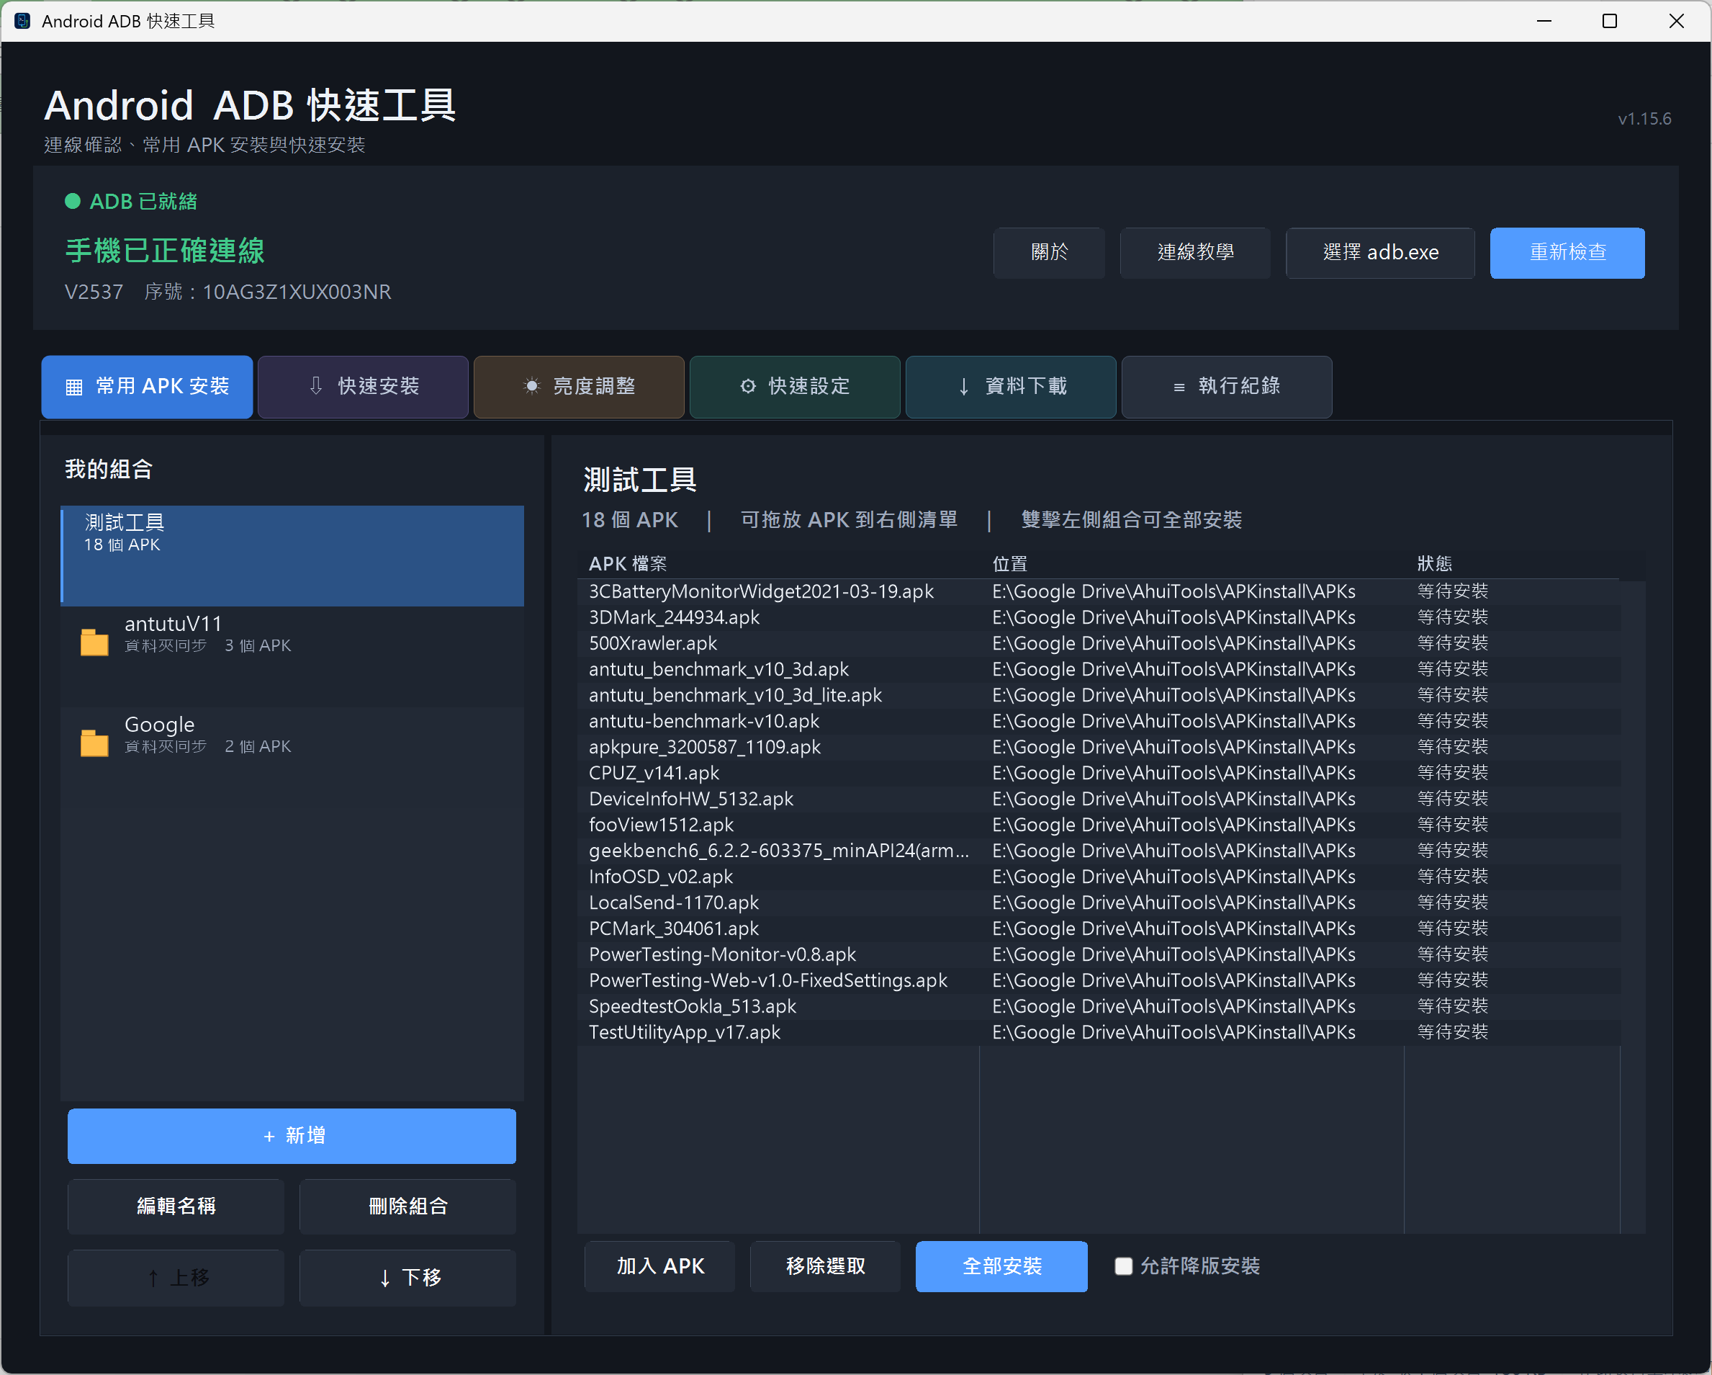Select the fooView1512.apk row
This screenshot has width=1712, height=1375.
(1099, 825)
